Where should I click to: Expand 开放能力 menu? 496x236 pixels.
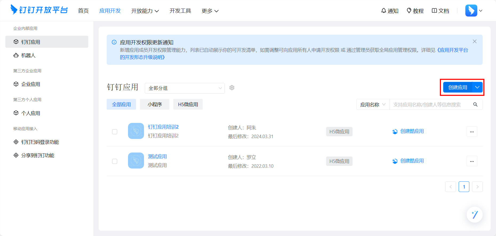coord(145,11)
